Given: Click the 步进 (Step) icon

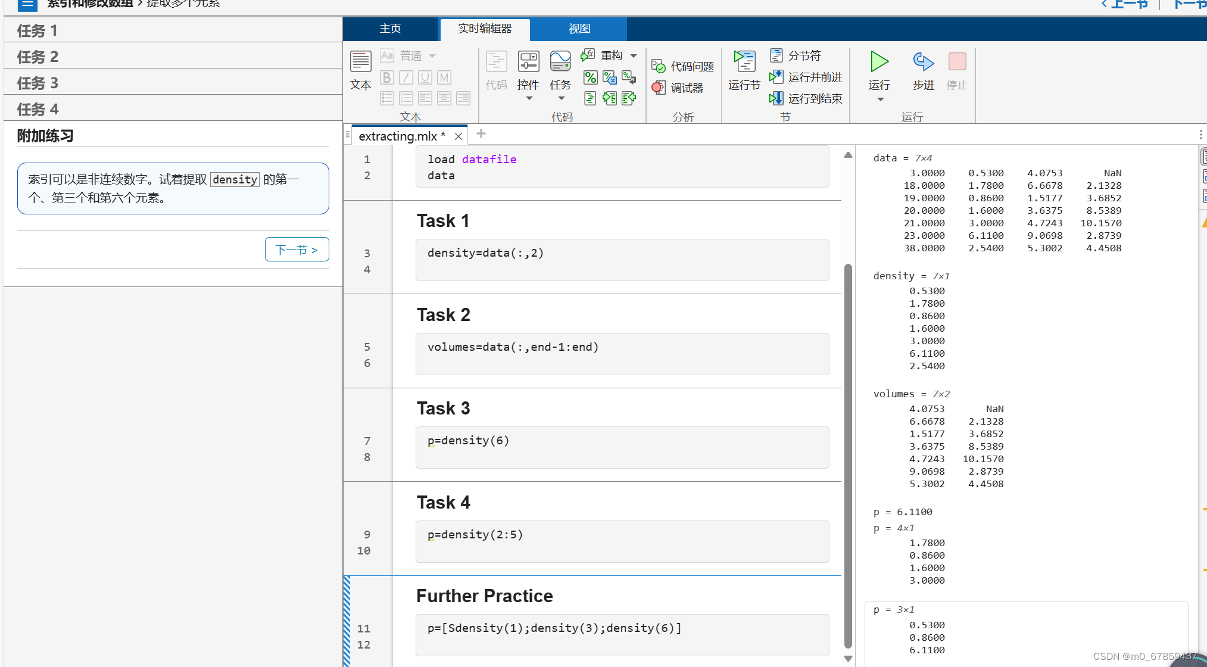Looking at the screenshot, I should 923,62.
